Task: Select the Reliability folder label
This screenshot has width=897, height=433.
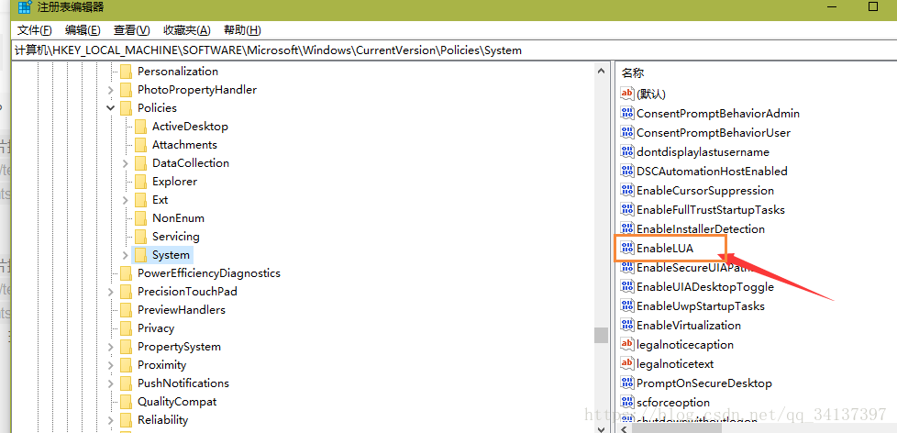Action: [x=162, y=420]
